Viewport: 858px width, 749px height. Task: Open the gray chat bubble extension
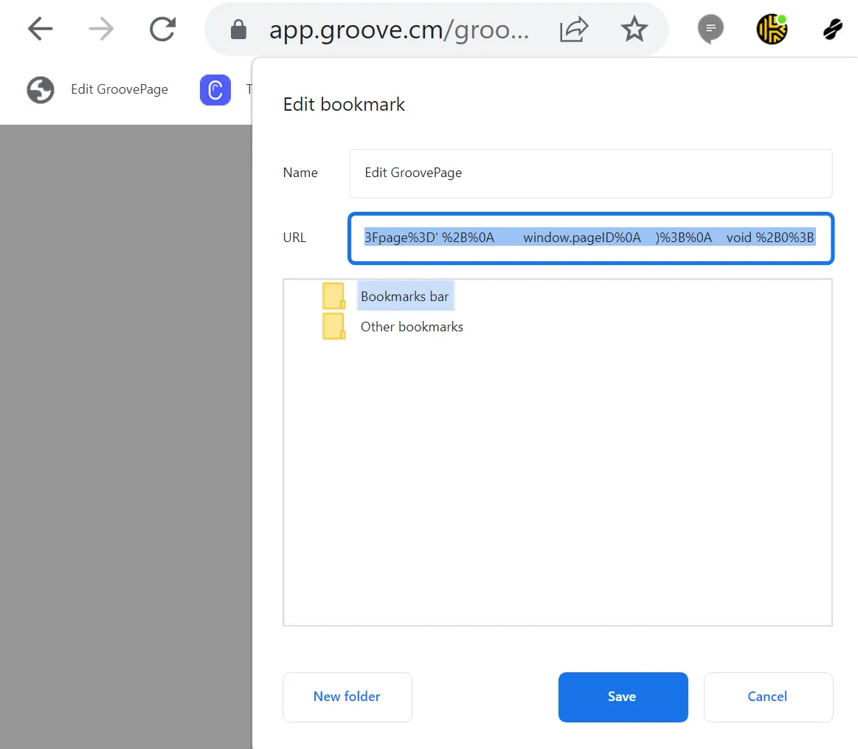click(710, 29)
